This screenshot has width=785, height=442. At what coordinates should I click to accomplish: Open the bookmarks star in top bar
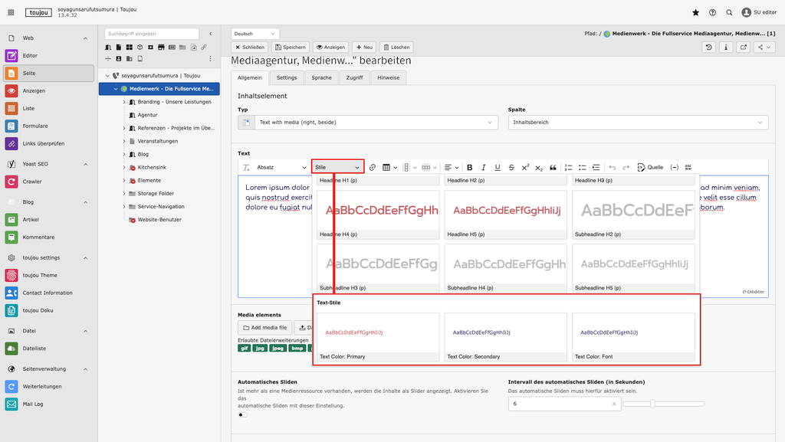(x=695, y=12)
